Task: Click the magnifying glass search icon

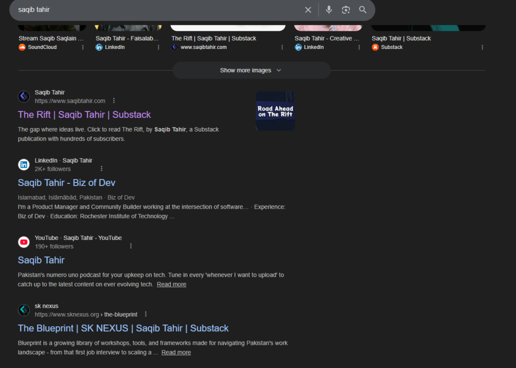Action: (363, 10)
